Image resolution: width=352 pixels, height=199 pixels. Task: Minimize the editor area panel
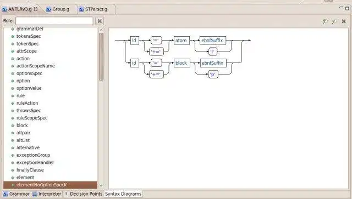point(341,8)
